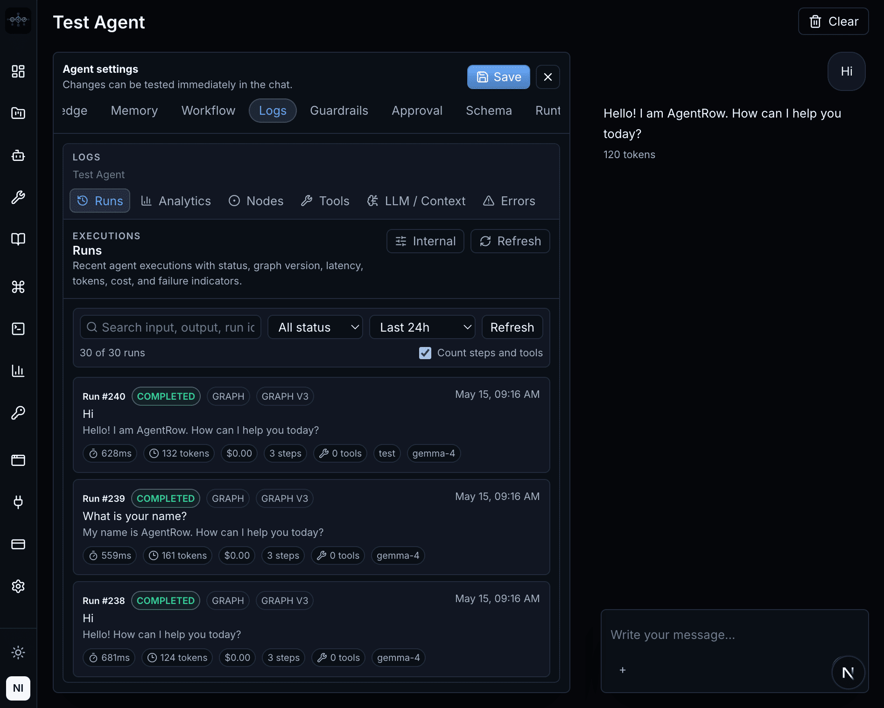
Task: Click the AgentRow logo icon
Action: click(x=18, y=20)
